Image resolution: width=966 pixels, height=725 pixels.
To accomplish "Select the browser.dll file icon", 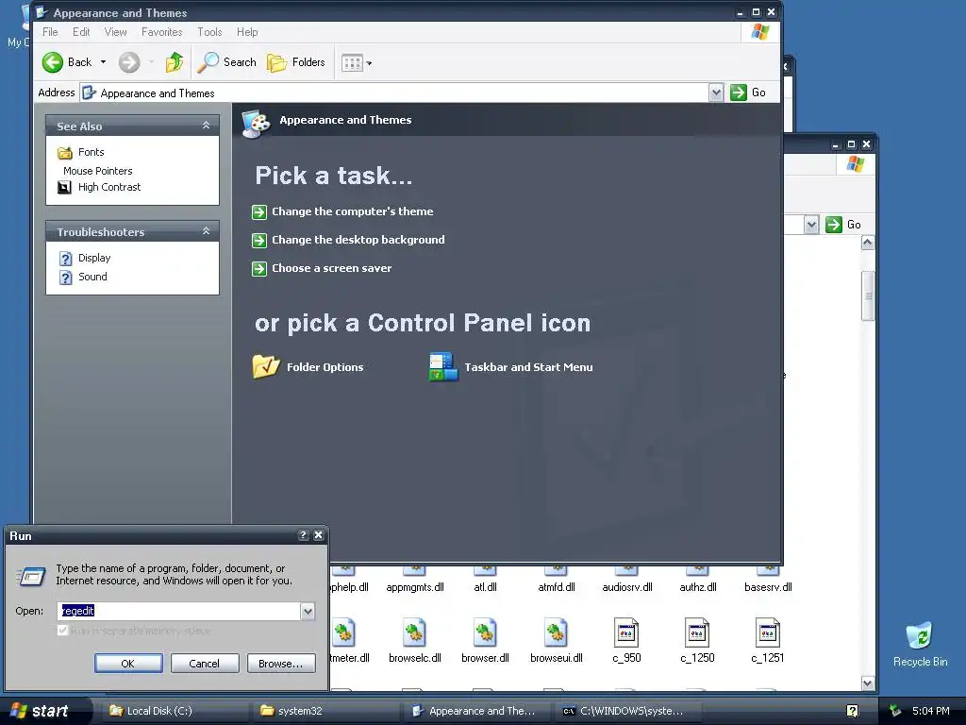I will [485, 632].
